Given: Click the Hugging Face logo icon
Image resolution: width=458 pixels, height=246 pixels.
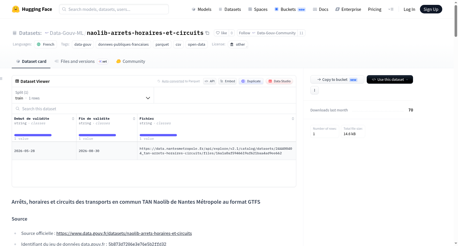Looking at the screenshot, I should coord(16,9).
